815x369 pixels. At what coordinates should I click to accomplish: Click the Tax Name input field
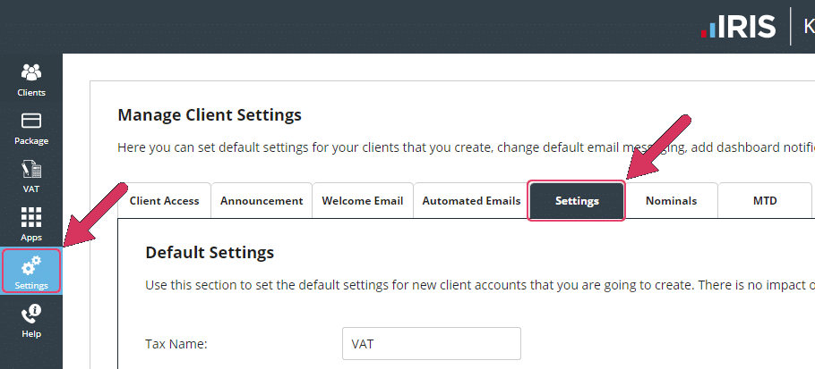(431, 344)
